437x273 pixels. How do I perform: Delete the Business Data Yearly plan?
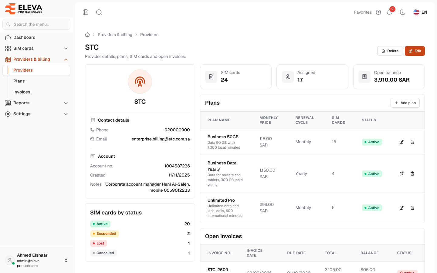pyautogui.click(x=412, y=174)
